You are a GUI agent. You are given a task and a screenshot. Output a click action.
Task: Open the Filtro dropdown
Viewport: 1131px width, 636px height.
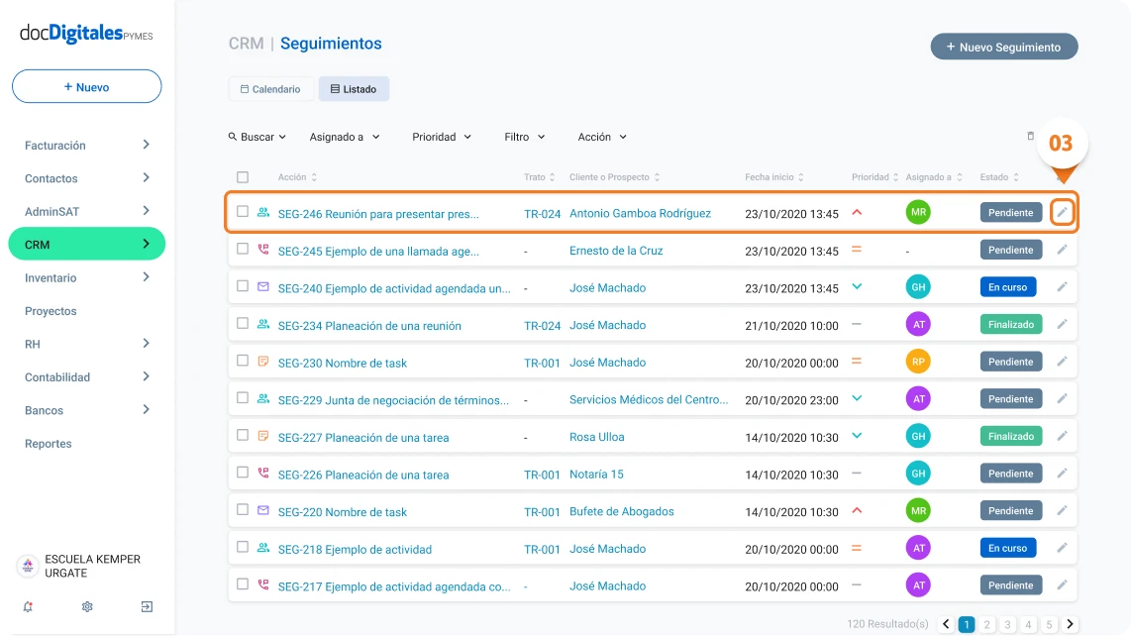[524, 137]
